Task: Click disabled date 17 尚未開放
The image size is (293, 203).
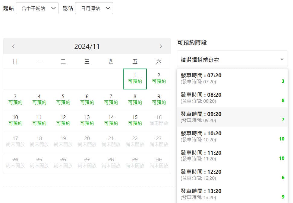Action: [15, 142]
